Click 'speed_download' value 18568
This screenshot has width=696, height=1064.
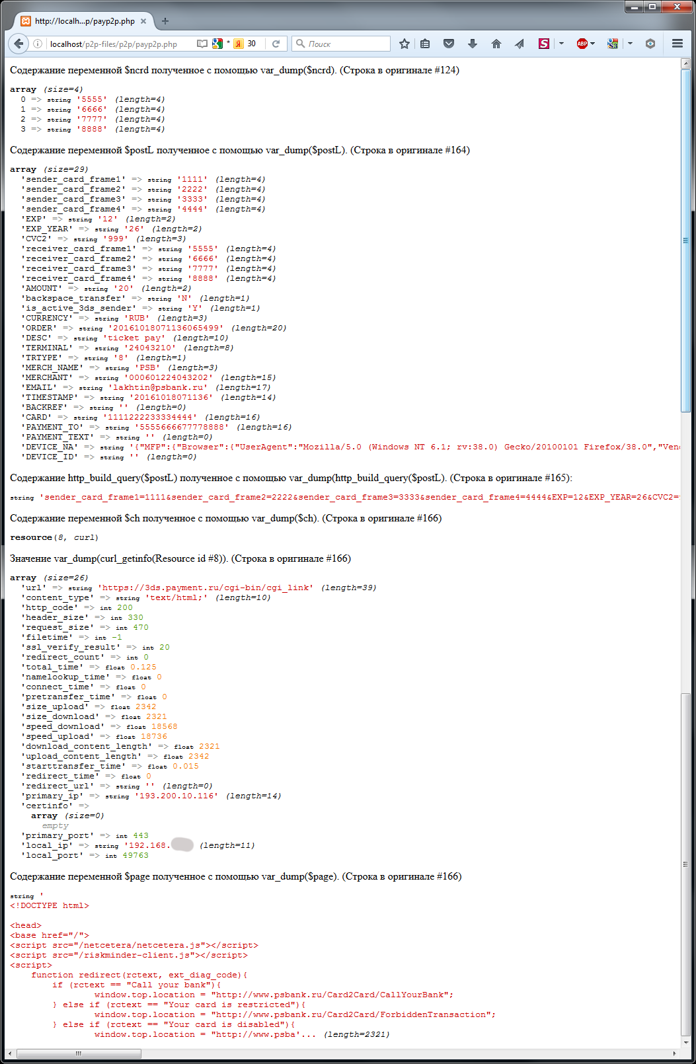pyautogui.click(x=165, y=726)
